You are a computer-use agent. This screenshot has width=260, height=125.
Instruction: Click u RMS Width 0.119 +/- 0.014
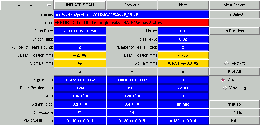[80, 121]
